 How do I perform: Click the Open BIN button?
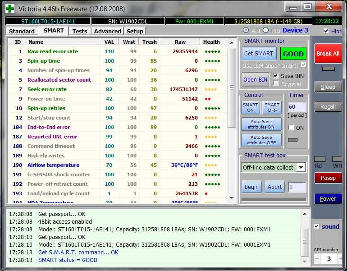tap(255, 79)
